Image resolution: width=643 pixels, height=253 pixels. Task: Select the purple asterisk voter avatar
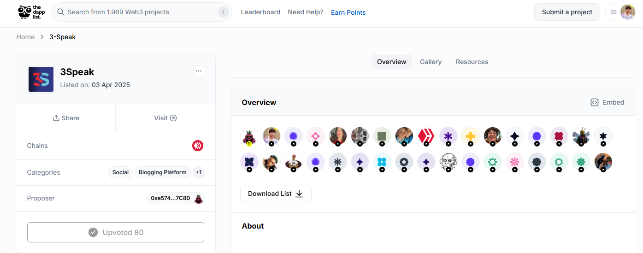pyautogui.click(x=448, y=136)
